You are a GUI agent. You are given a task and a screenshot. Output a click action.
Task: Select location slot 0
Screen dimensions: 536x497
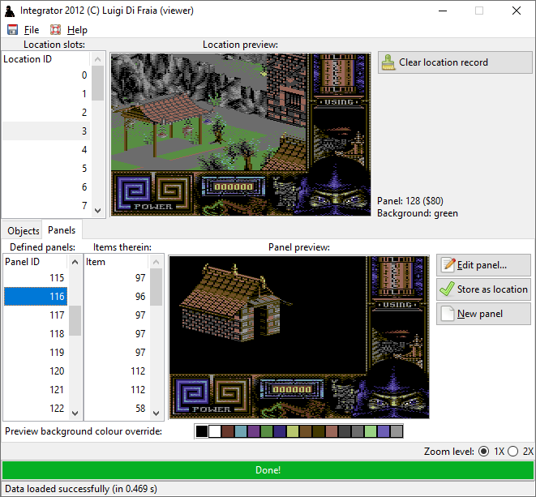[46, 75]
